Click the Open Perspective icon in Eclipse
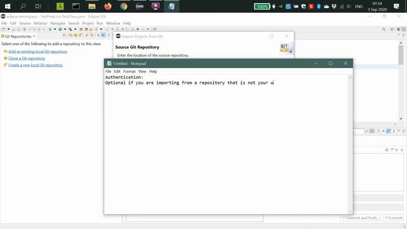The image size is (407, 229). [x=392, y=29]
